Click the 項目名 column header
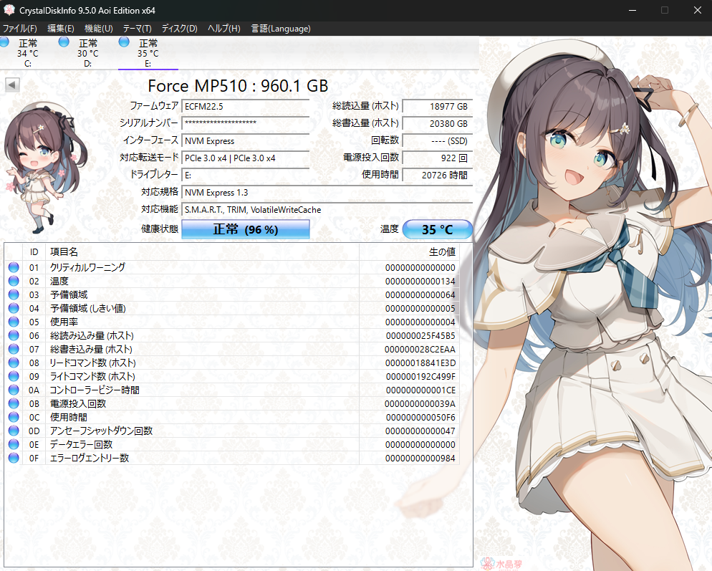 202,252
